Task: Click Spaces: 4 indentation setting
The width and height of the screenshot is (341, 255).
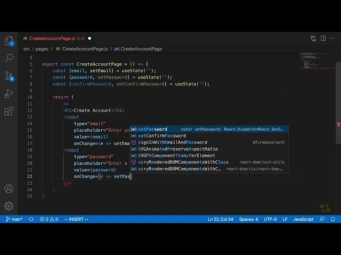Action: (249, 219)
